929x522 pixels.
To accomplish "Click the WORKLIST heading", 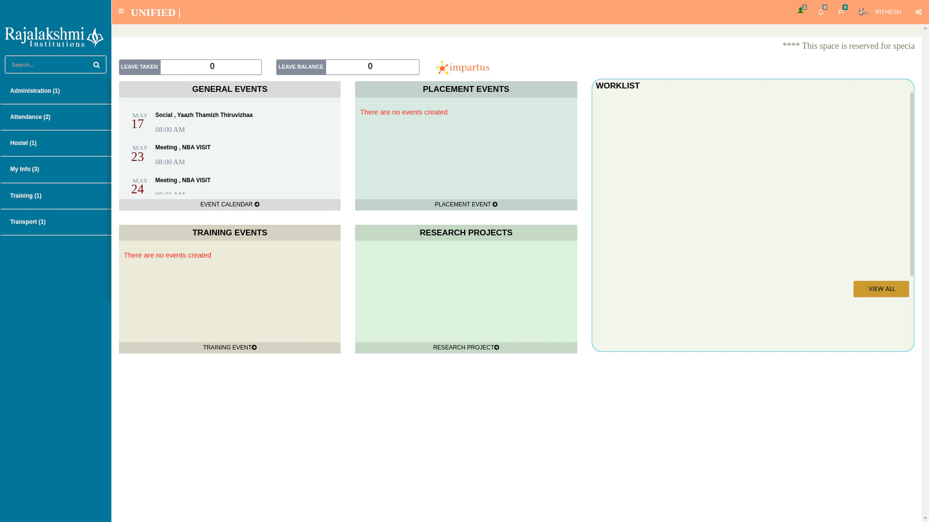I will 618,86.
